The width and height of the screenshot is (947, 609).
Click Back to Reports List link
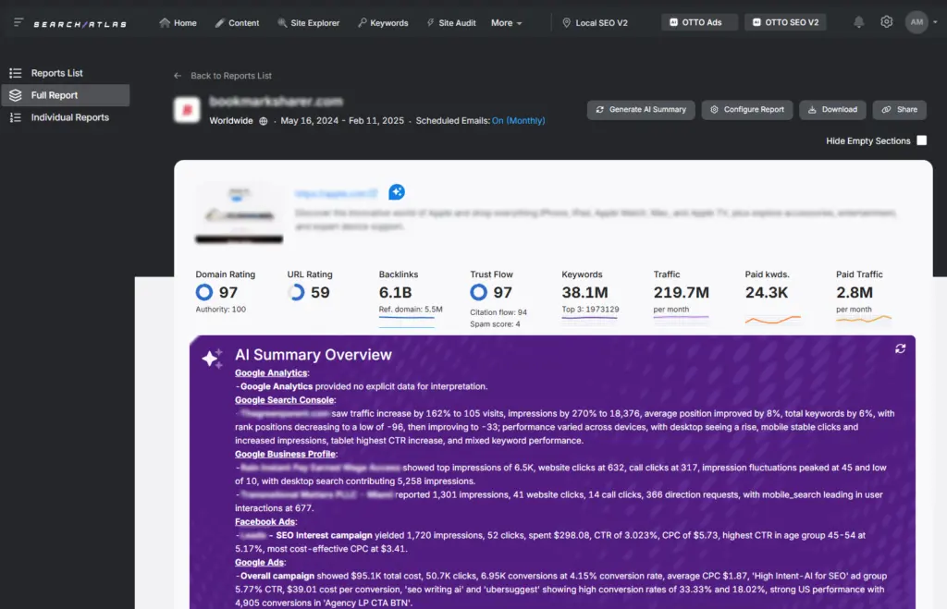(230, 76)
